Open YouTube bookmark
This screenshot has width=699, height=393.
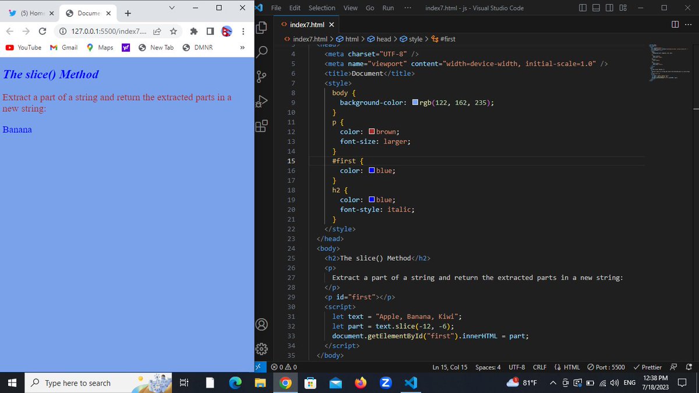[24, 47]
